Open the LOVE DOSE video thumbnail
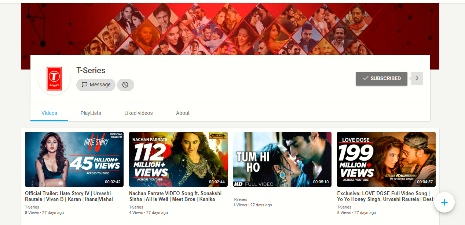This screenshot has height=225, width=465. pos(386,160)
